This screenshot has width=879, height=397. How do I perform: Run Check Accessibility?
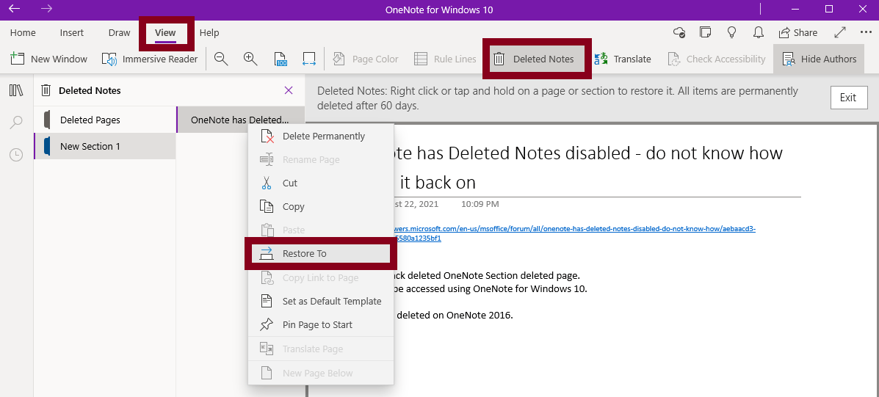717,59
